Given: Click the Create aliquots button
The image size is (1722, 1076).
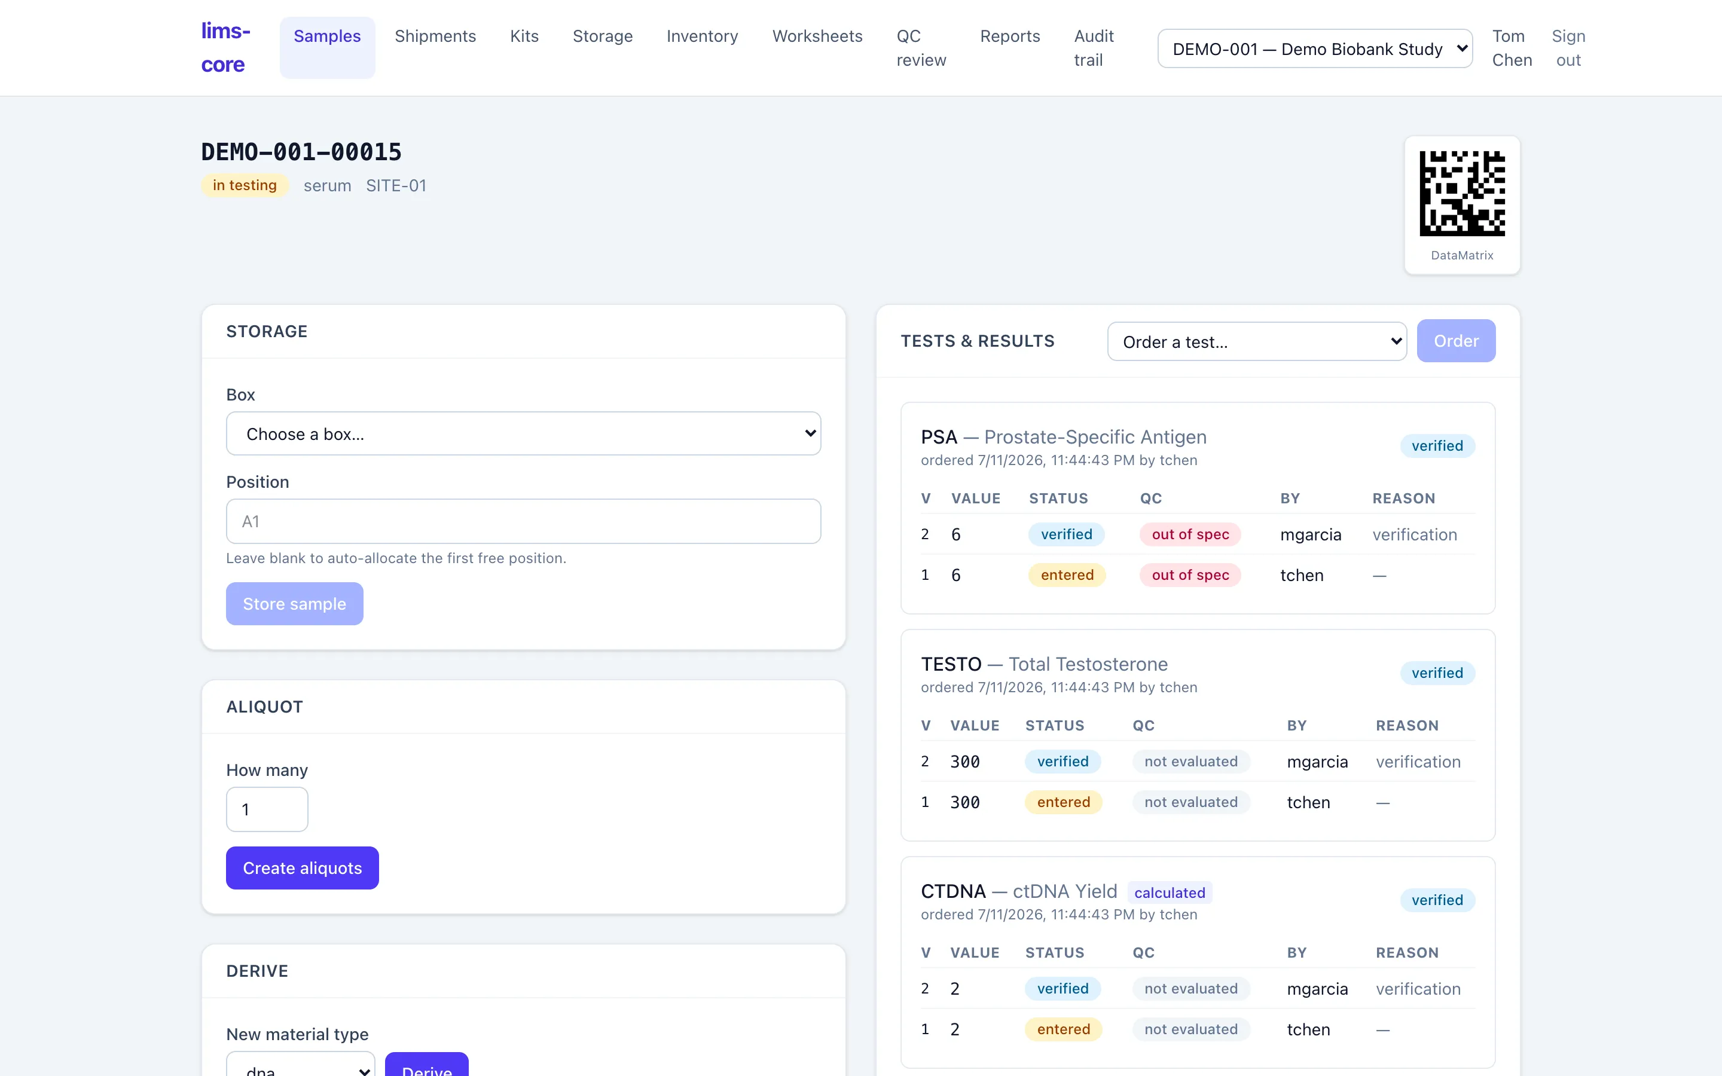Looking at the screenshot, I should 302,867.
